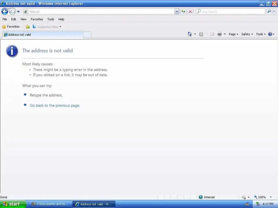Screen dimensions: 278x208
Task: Click the RSS Feeds icon
Action: click(x=201, y=34)
